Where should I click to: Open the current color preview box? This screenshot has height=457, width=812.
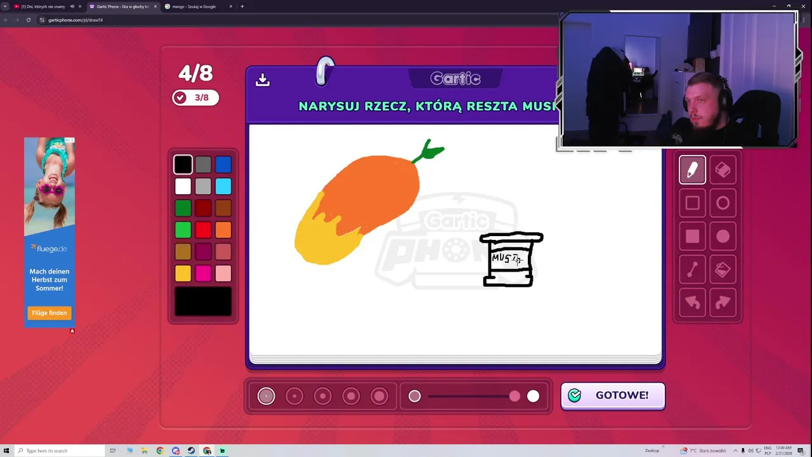[203, 301]
